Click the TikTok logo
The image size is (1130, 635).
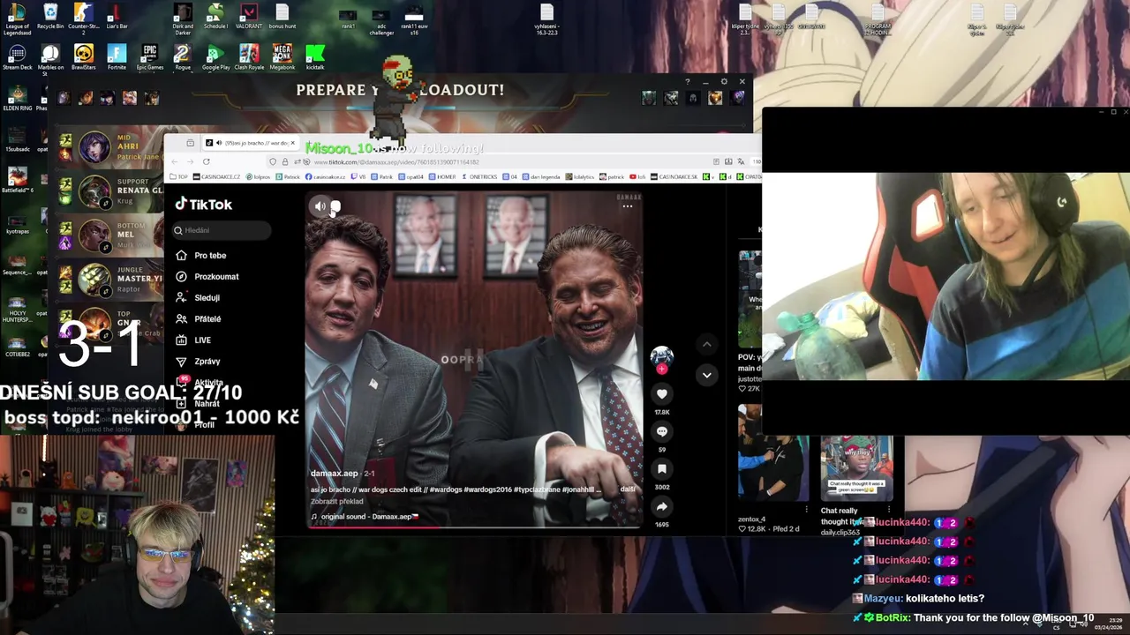[203, 204]
